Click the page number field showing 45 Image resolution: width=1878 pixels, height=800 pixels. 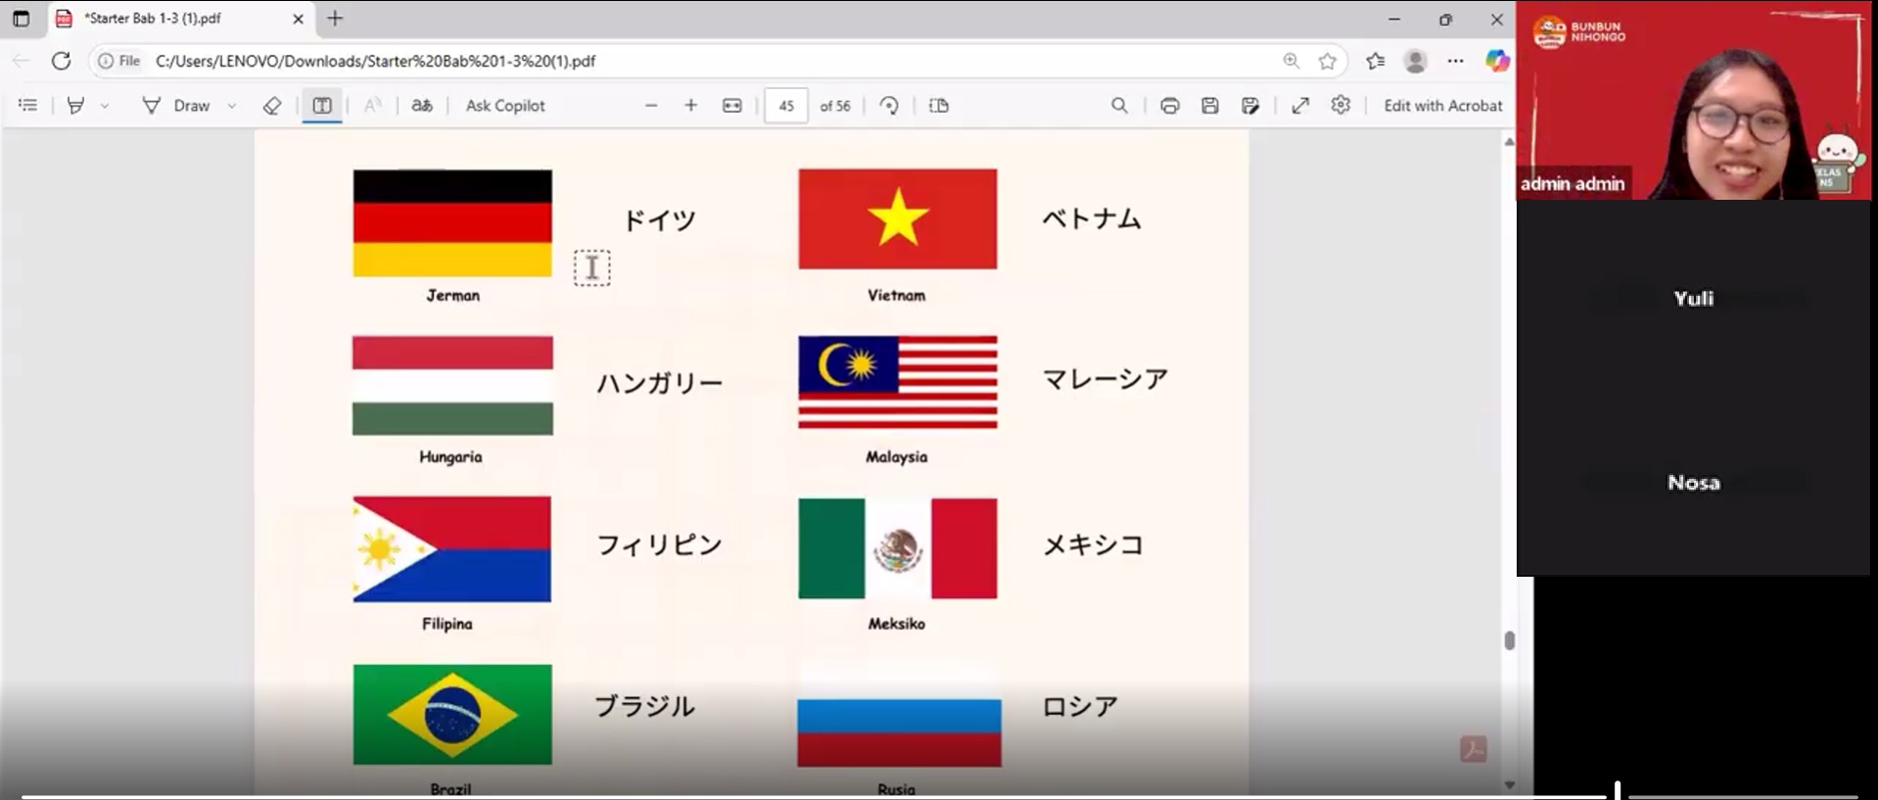coord(786,106)
